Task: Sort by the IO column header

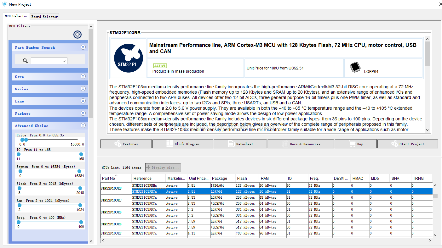Action: pyautogui.click(x=297, y=178)
